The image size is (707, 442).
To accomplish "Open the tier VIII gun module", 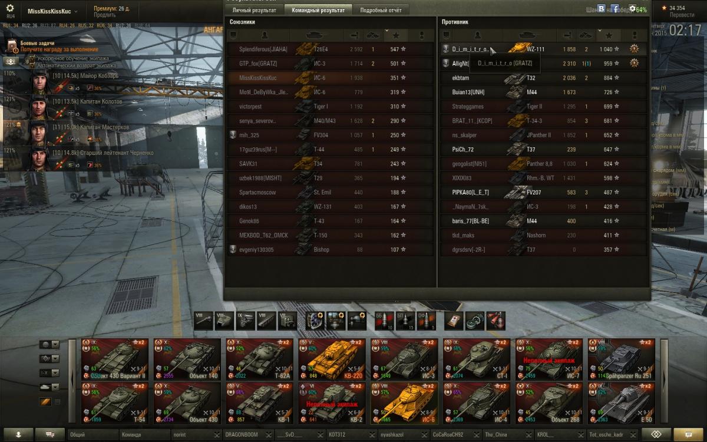I will click(x=203, y=320).
